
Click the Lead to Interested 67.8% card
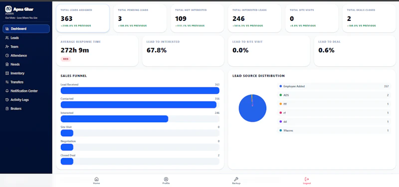[x=183, y=51]
